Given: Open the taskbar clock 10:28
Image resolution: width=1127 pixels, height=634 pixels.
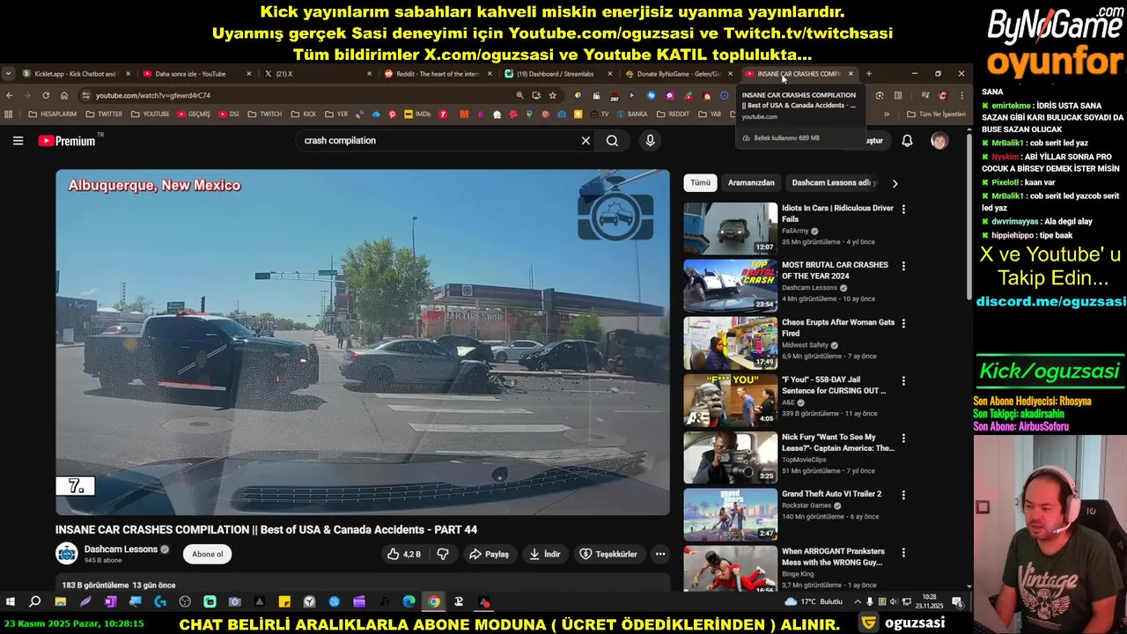Looking at the screenshot, I should coord(930,602).
